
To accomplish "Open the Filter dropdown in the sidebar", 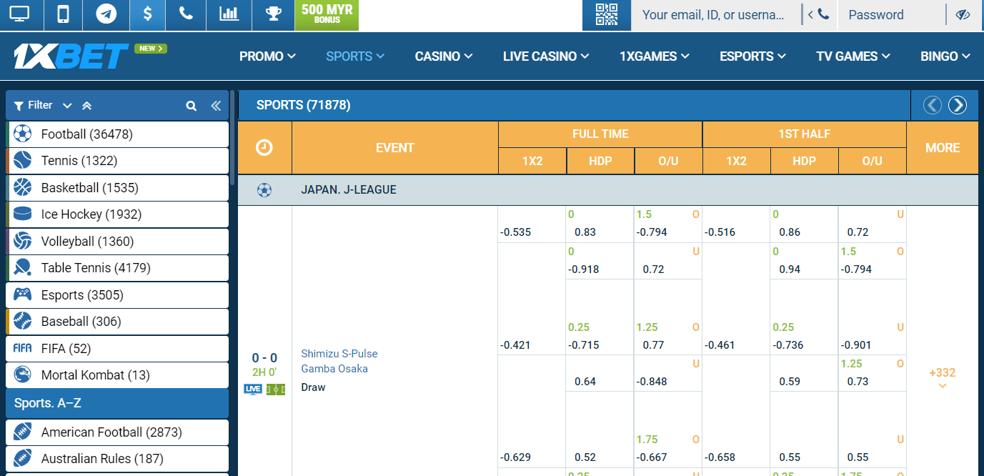I will 43,105.
